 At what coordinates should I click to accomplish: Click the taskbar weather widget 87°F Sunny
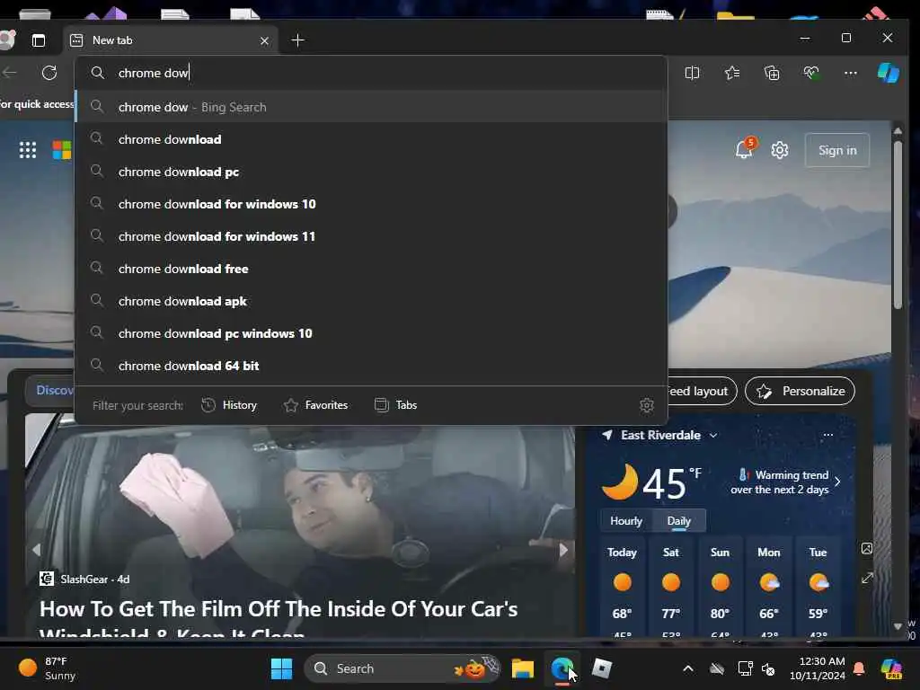[x=49, y=668]
